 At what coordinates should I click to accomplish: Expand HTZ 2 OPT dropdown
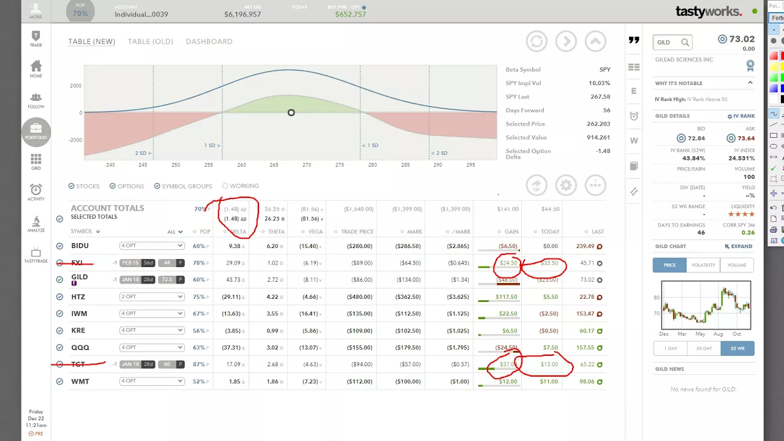click(x=152, y=296)
